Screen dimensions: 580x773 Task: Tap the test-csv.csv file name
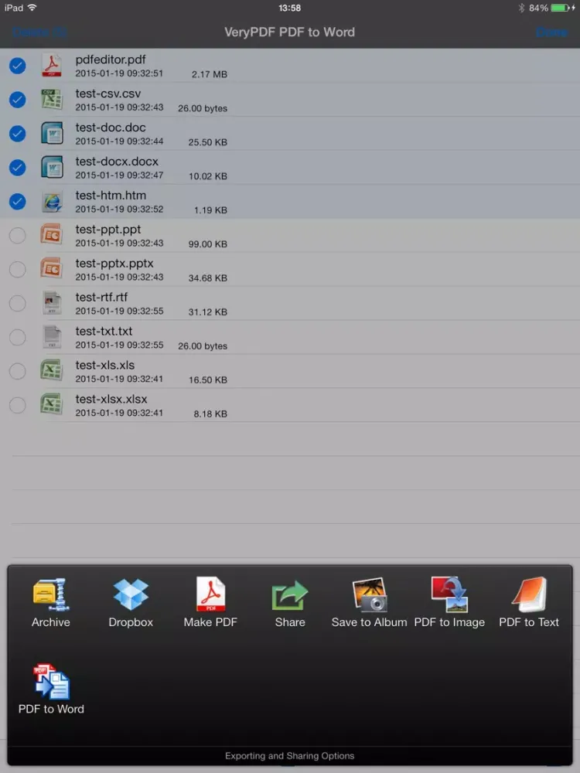108,94
